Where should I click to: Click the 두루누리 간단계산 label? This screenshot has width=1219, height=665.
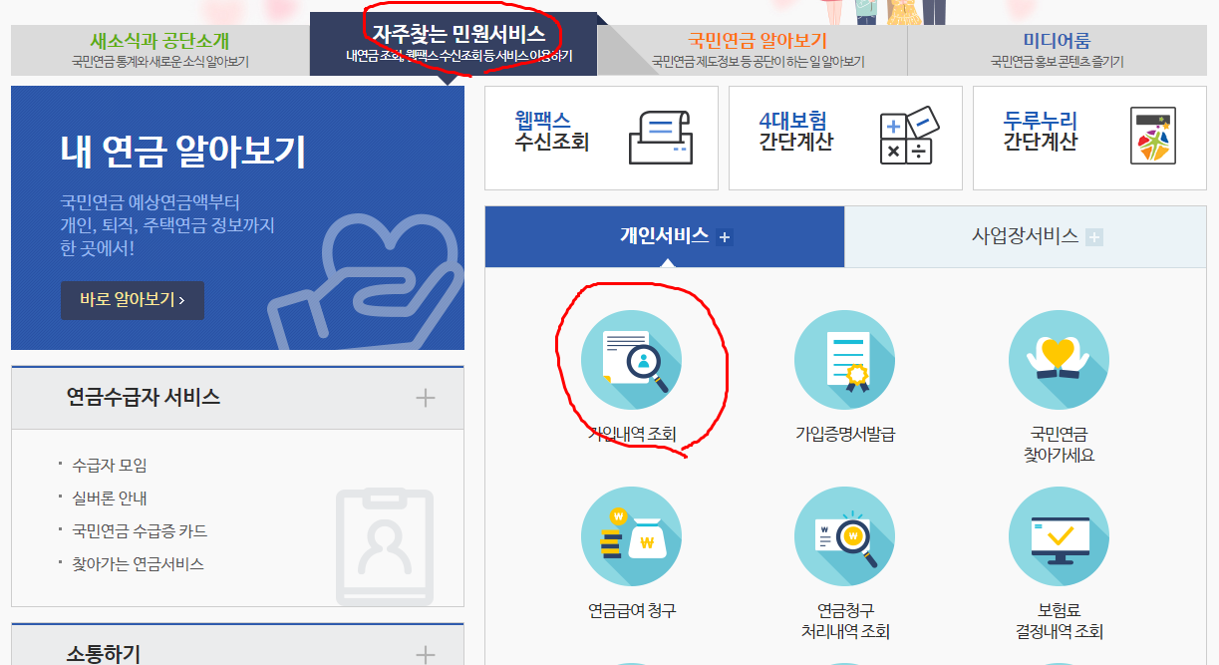pos(1040,132)
